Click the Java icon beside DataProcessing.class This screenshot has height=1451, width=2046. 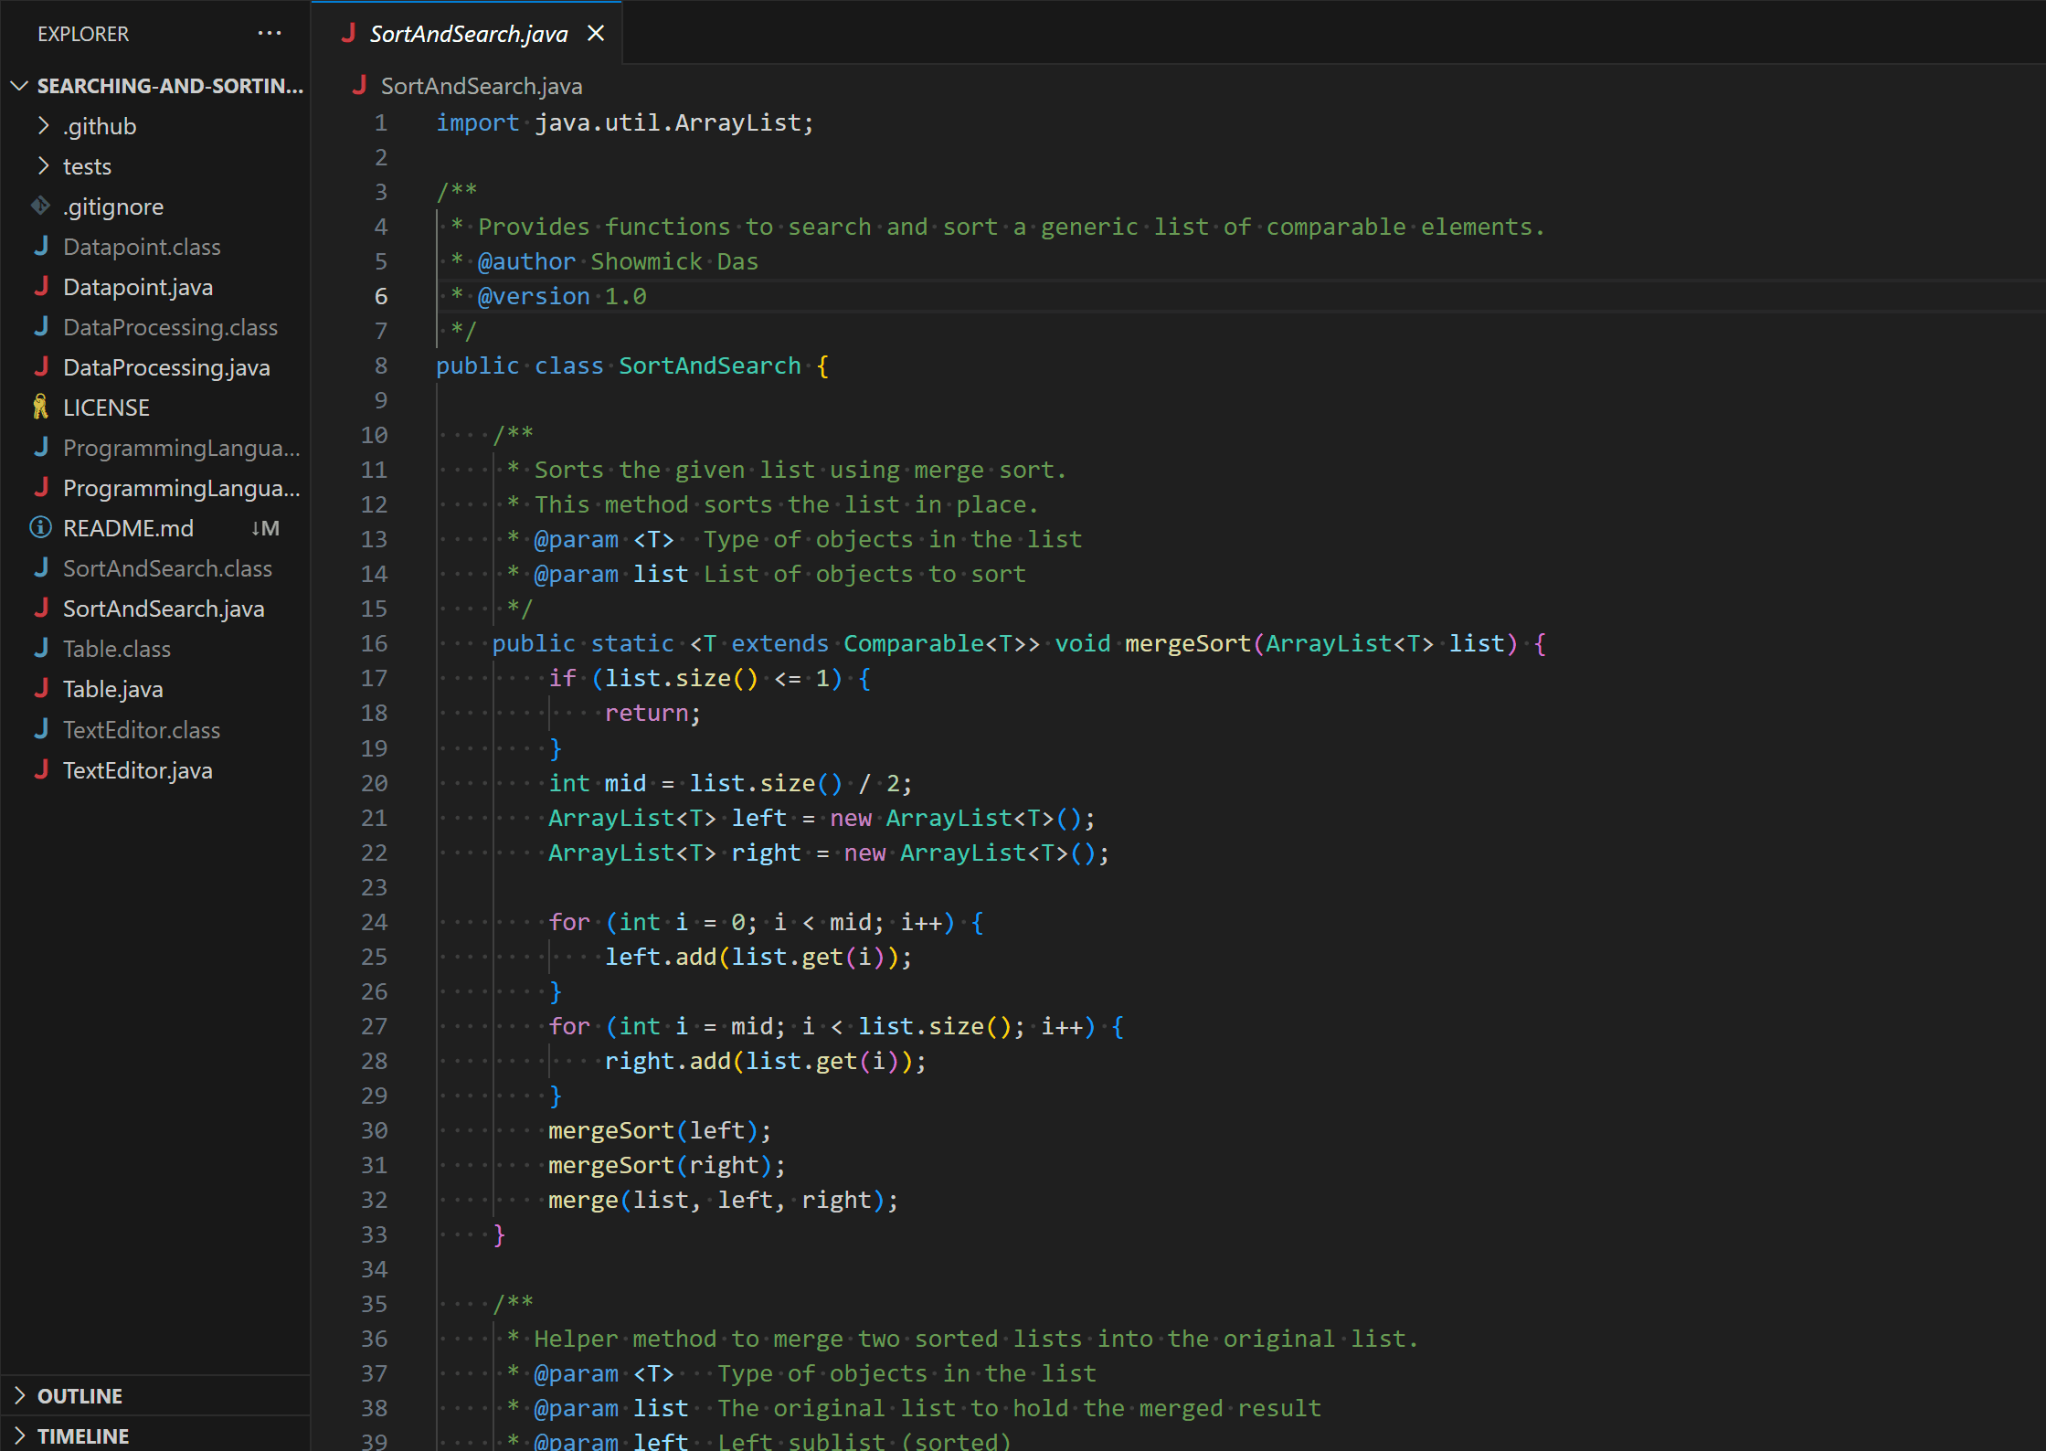click(x=41, y=327)
